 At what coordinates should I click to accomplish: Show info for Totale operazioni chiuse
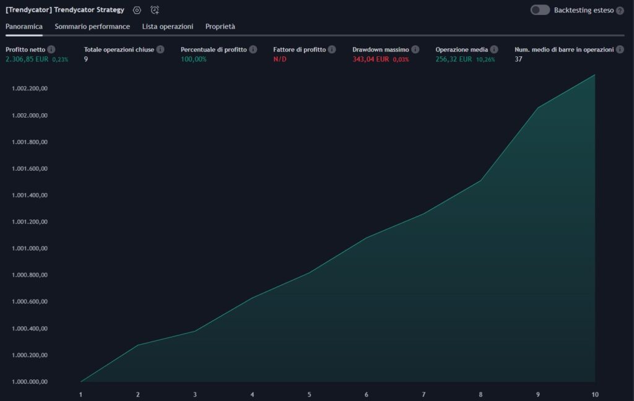tap(160, 50)
